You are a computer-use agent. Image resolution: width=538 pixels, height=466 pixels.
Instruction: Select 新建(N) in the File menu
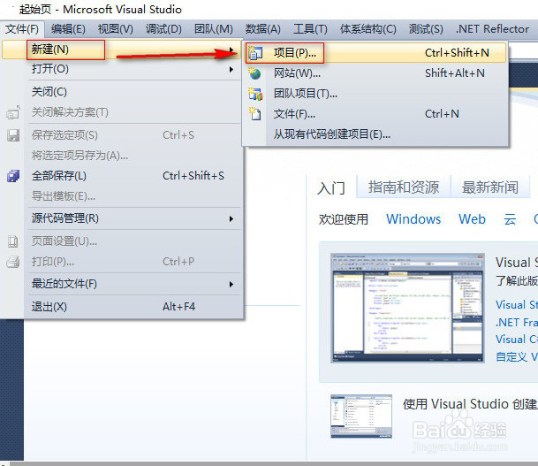click(121, 50)
